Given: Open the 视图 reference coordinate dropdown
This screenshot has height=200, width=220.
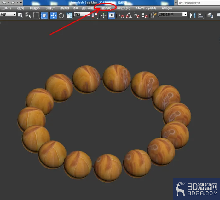Looking at the screenshot, I should 82,15.
